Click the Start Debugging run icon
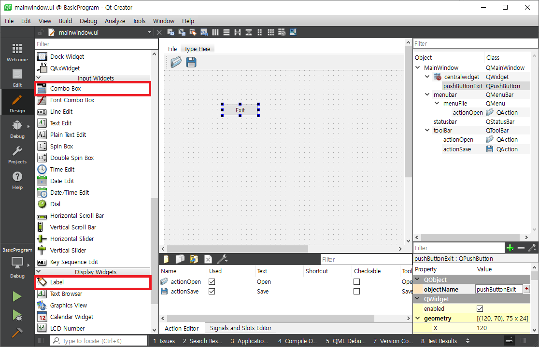This screenshot has height=347, width=539. (x=17, y=315)
